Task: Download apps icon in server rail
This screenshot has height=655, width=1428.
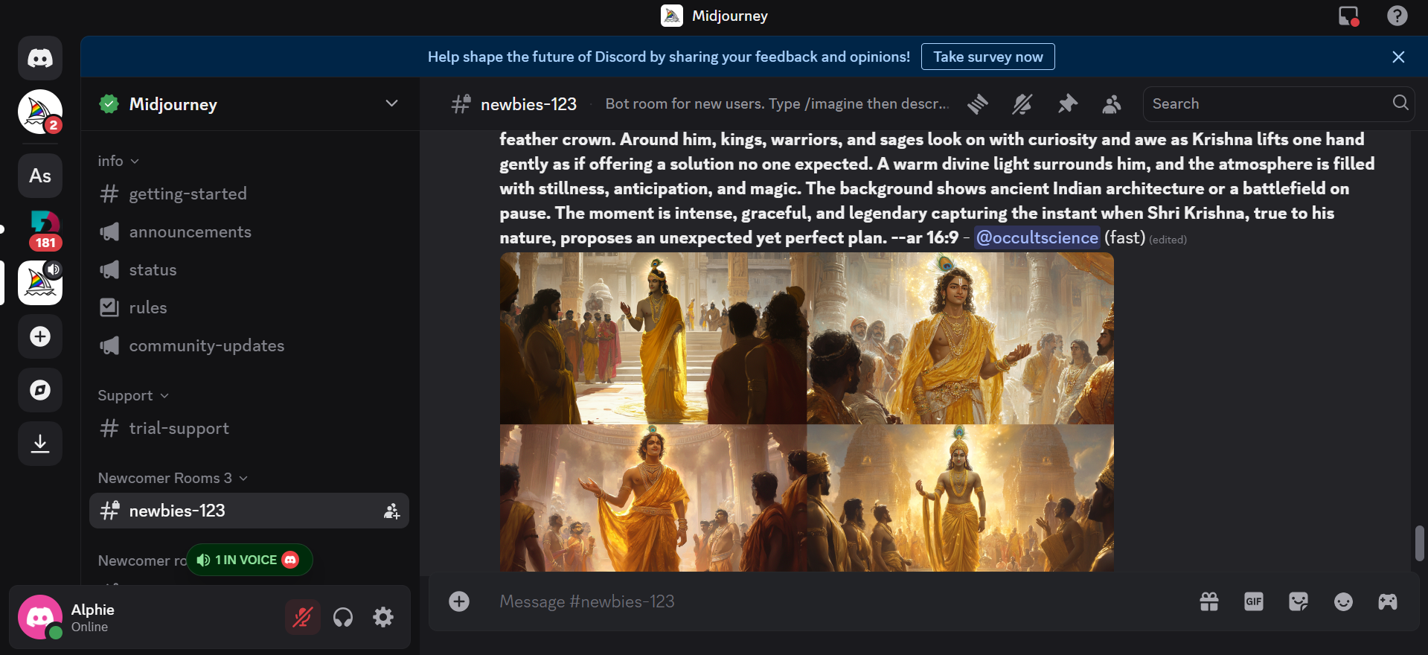Action: click(x=40, y=444)
